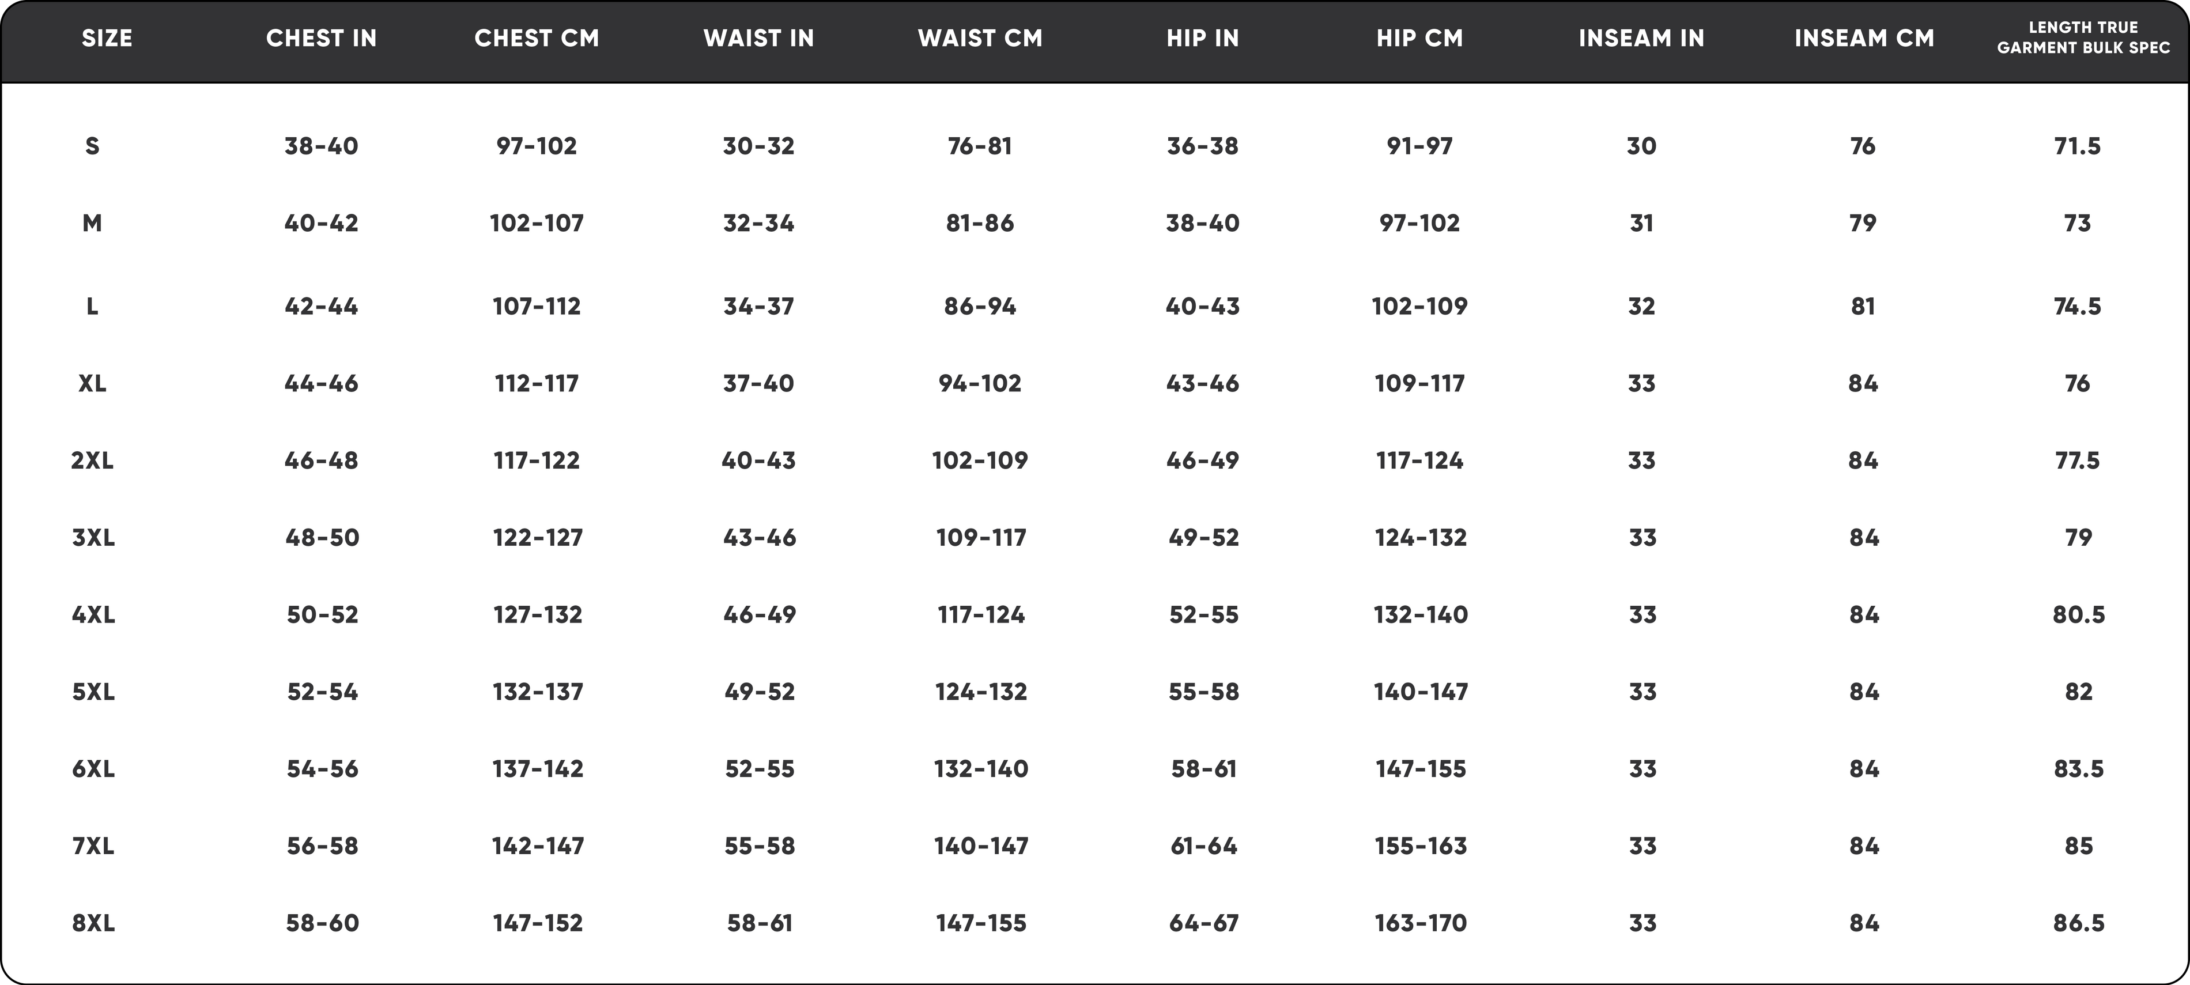Select hip IN value 61-64 for 7XL

tap(1203, 847)
